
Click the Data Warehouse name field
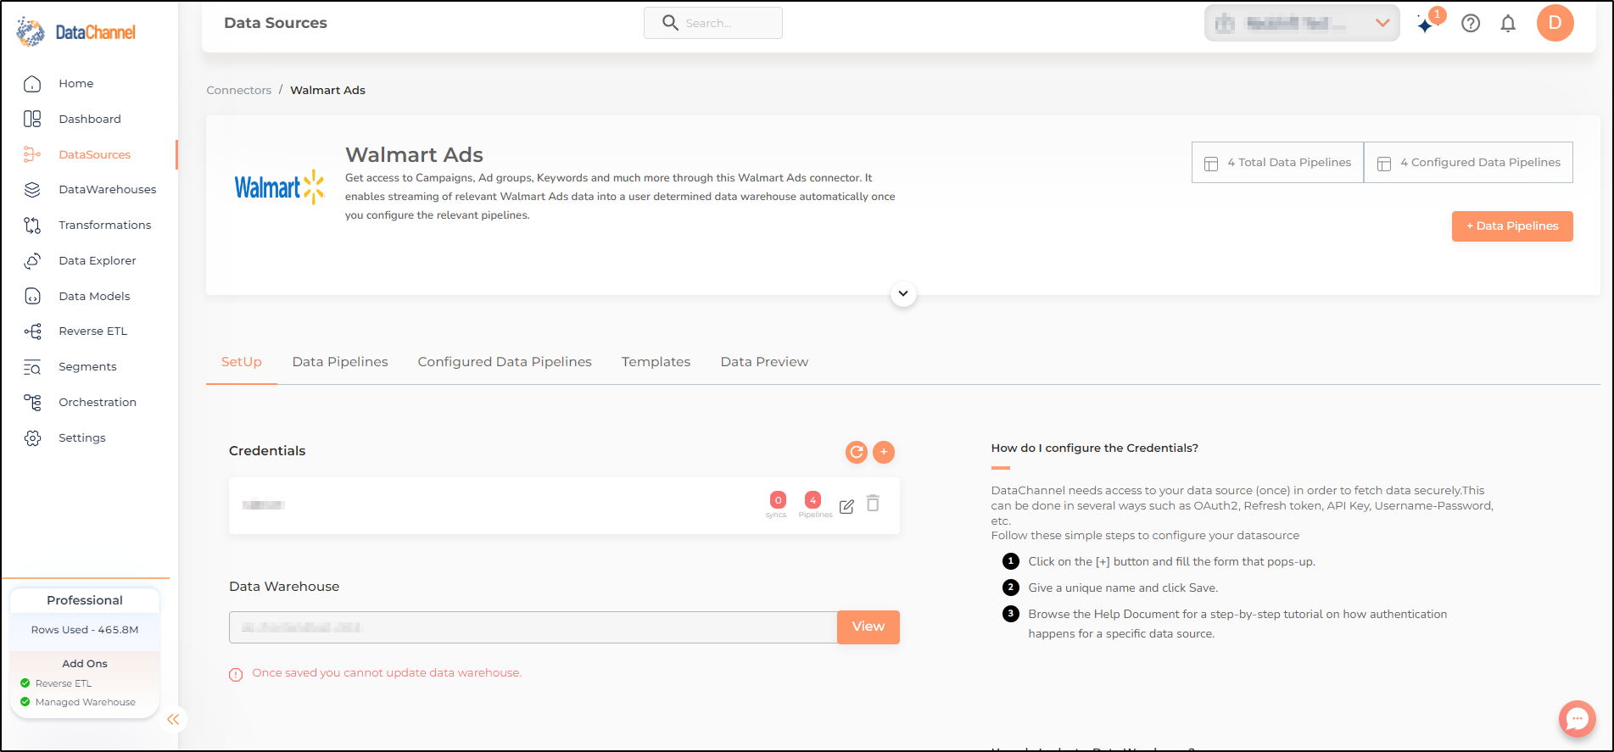533,627
